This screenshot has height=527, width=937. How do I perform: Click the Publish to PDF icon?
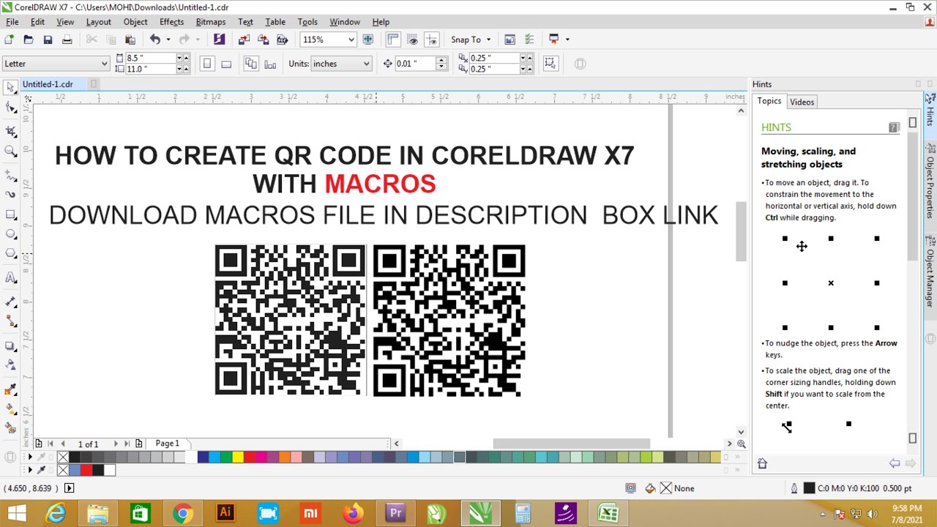coord(282,40)
